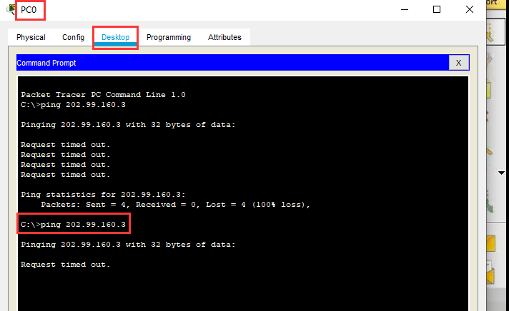Click the blue Command Prompt title bar
Screen dimensions: 509x311
[x=214, y=63]
